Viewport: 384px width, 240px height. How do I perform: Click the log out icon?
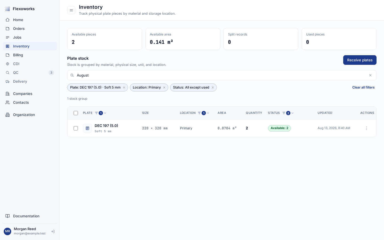point(53,231)
